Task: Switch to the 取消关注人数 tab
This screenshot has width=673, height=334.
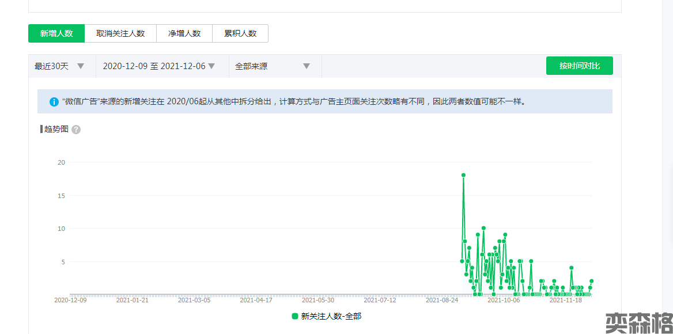Action: [x=120, y=33]
